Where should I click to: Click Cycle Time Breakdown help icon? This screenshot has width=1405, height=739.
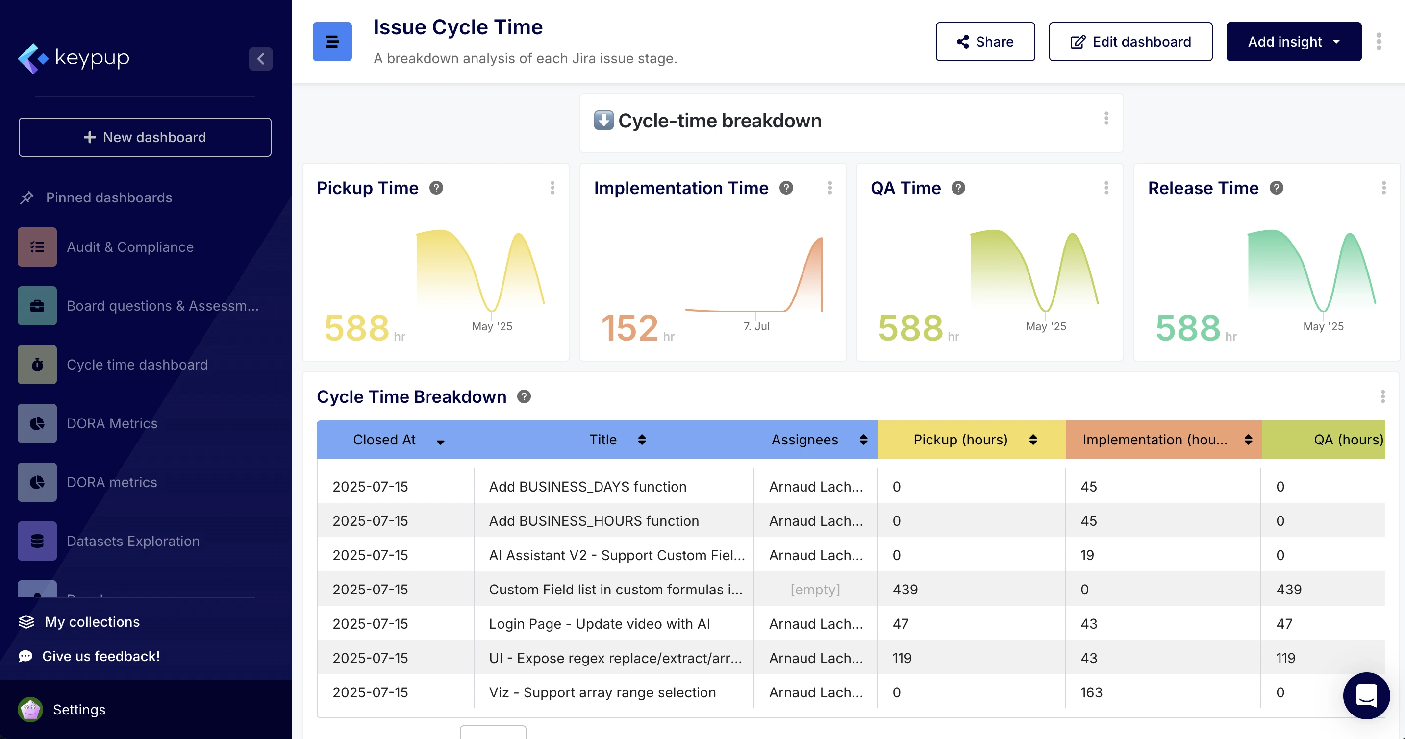point(524,396)
